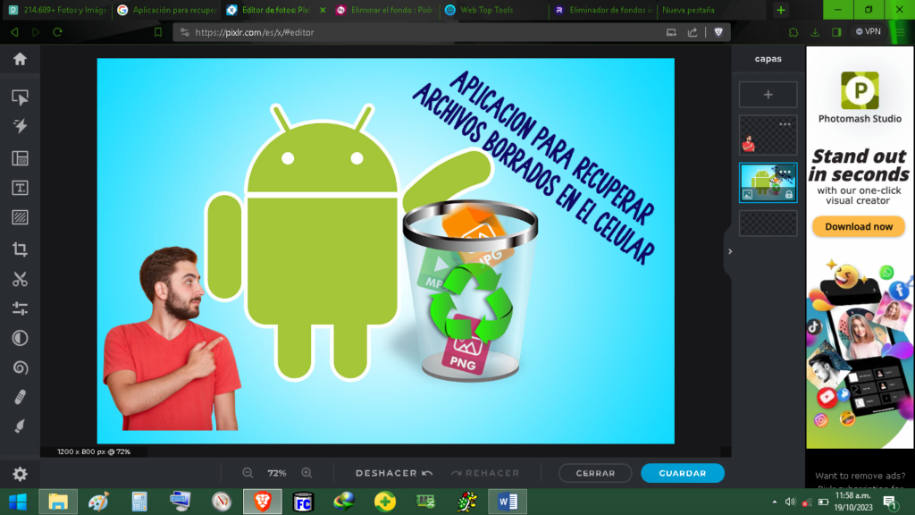Switch to '214.689+ Fotos y Imáge' tab
915x515 pixels.
click(58, 10)
